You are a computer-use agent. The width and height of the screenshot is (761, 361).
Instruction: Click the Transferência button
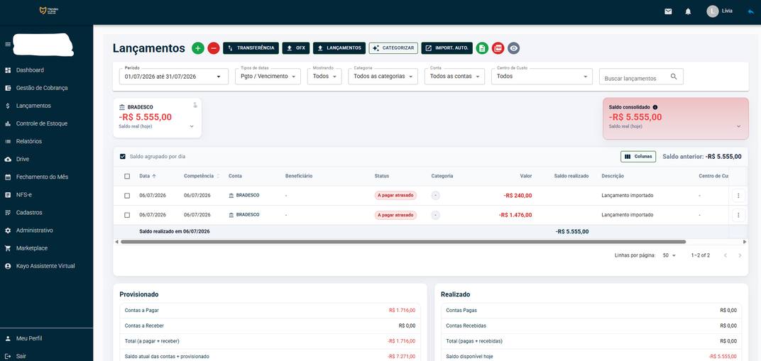pyautogui.click(x=251, y=48)
